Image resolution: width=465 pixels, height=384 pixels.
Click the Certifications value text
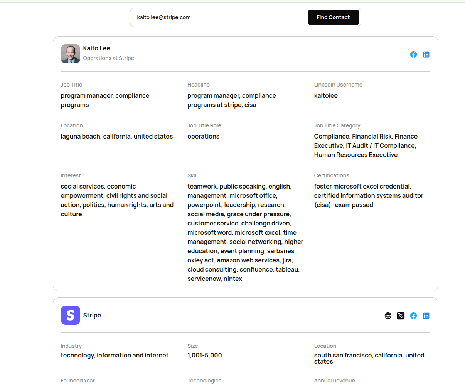click(368, 195)
